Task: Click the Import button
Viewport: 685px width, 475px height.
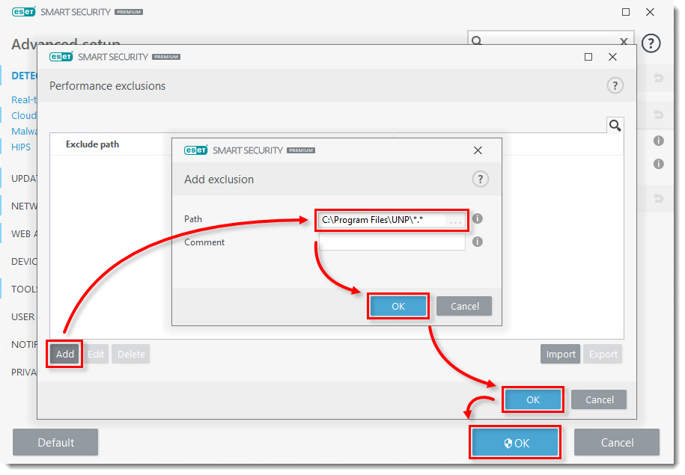Action: coord(561,354)
